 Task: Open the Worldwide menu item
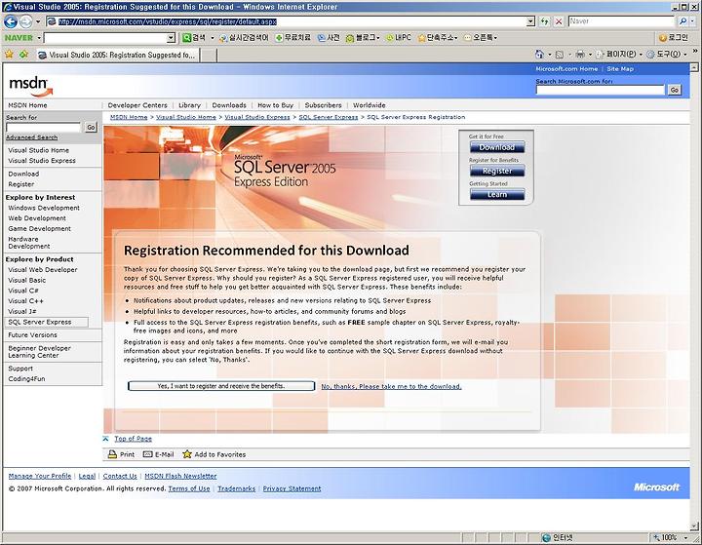(369, 105)
